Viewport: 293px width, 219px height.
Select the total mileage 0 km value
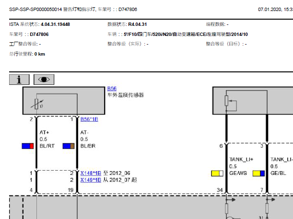click(40, 54)
